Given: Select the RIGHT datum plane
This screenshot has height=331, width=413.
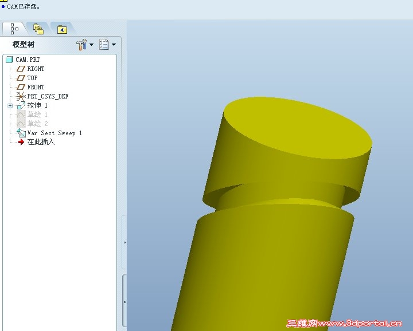Looking at the screenshot, I should tap(36, 69).
